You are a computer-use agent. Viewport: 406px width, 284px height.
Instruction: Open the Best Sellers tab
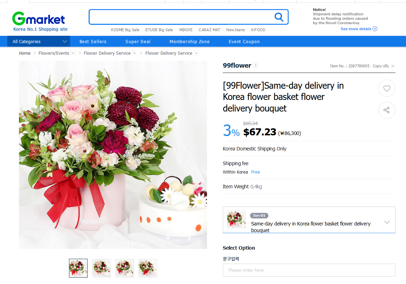(x=93, y=41)
